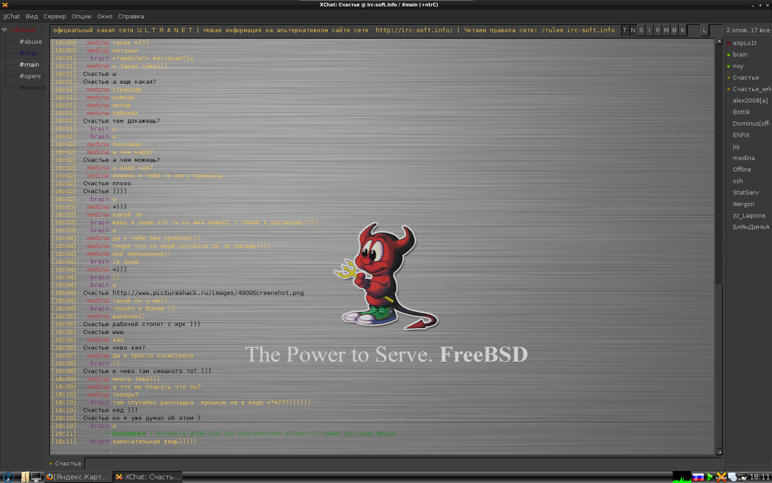Click the XChat tray icon
This screenshot has width=772, height=483.
(721, 477)
